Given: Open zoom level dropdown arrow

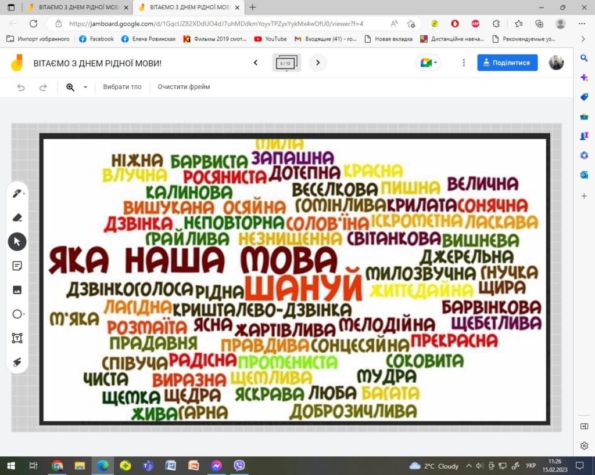Looking at the screenshot, I should 85,88.
